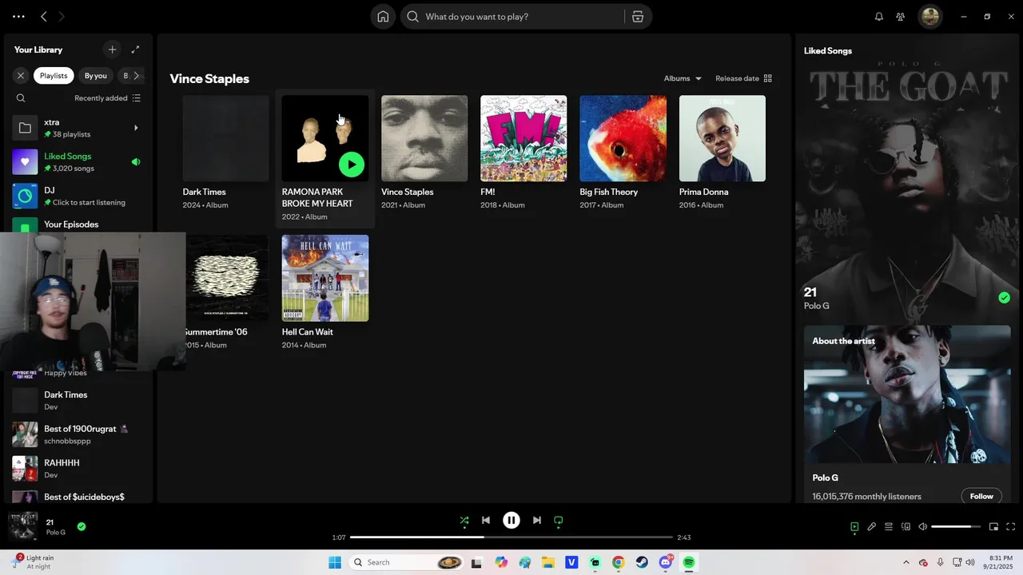
Task: Open the Dark Times playlist by Dev
Action: click(78, 400)
